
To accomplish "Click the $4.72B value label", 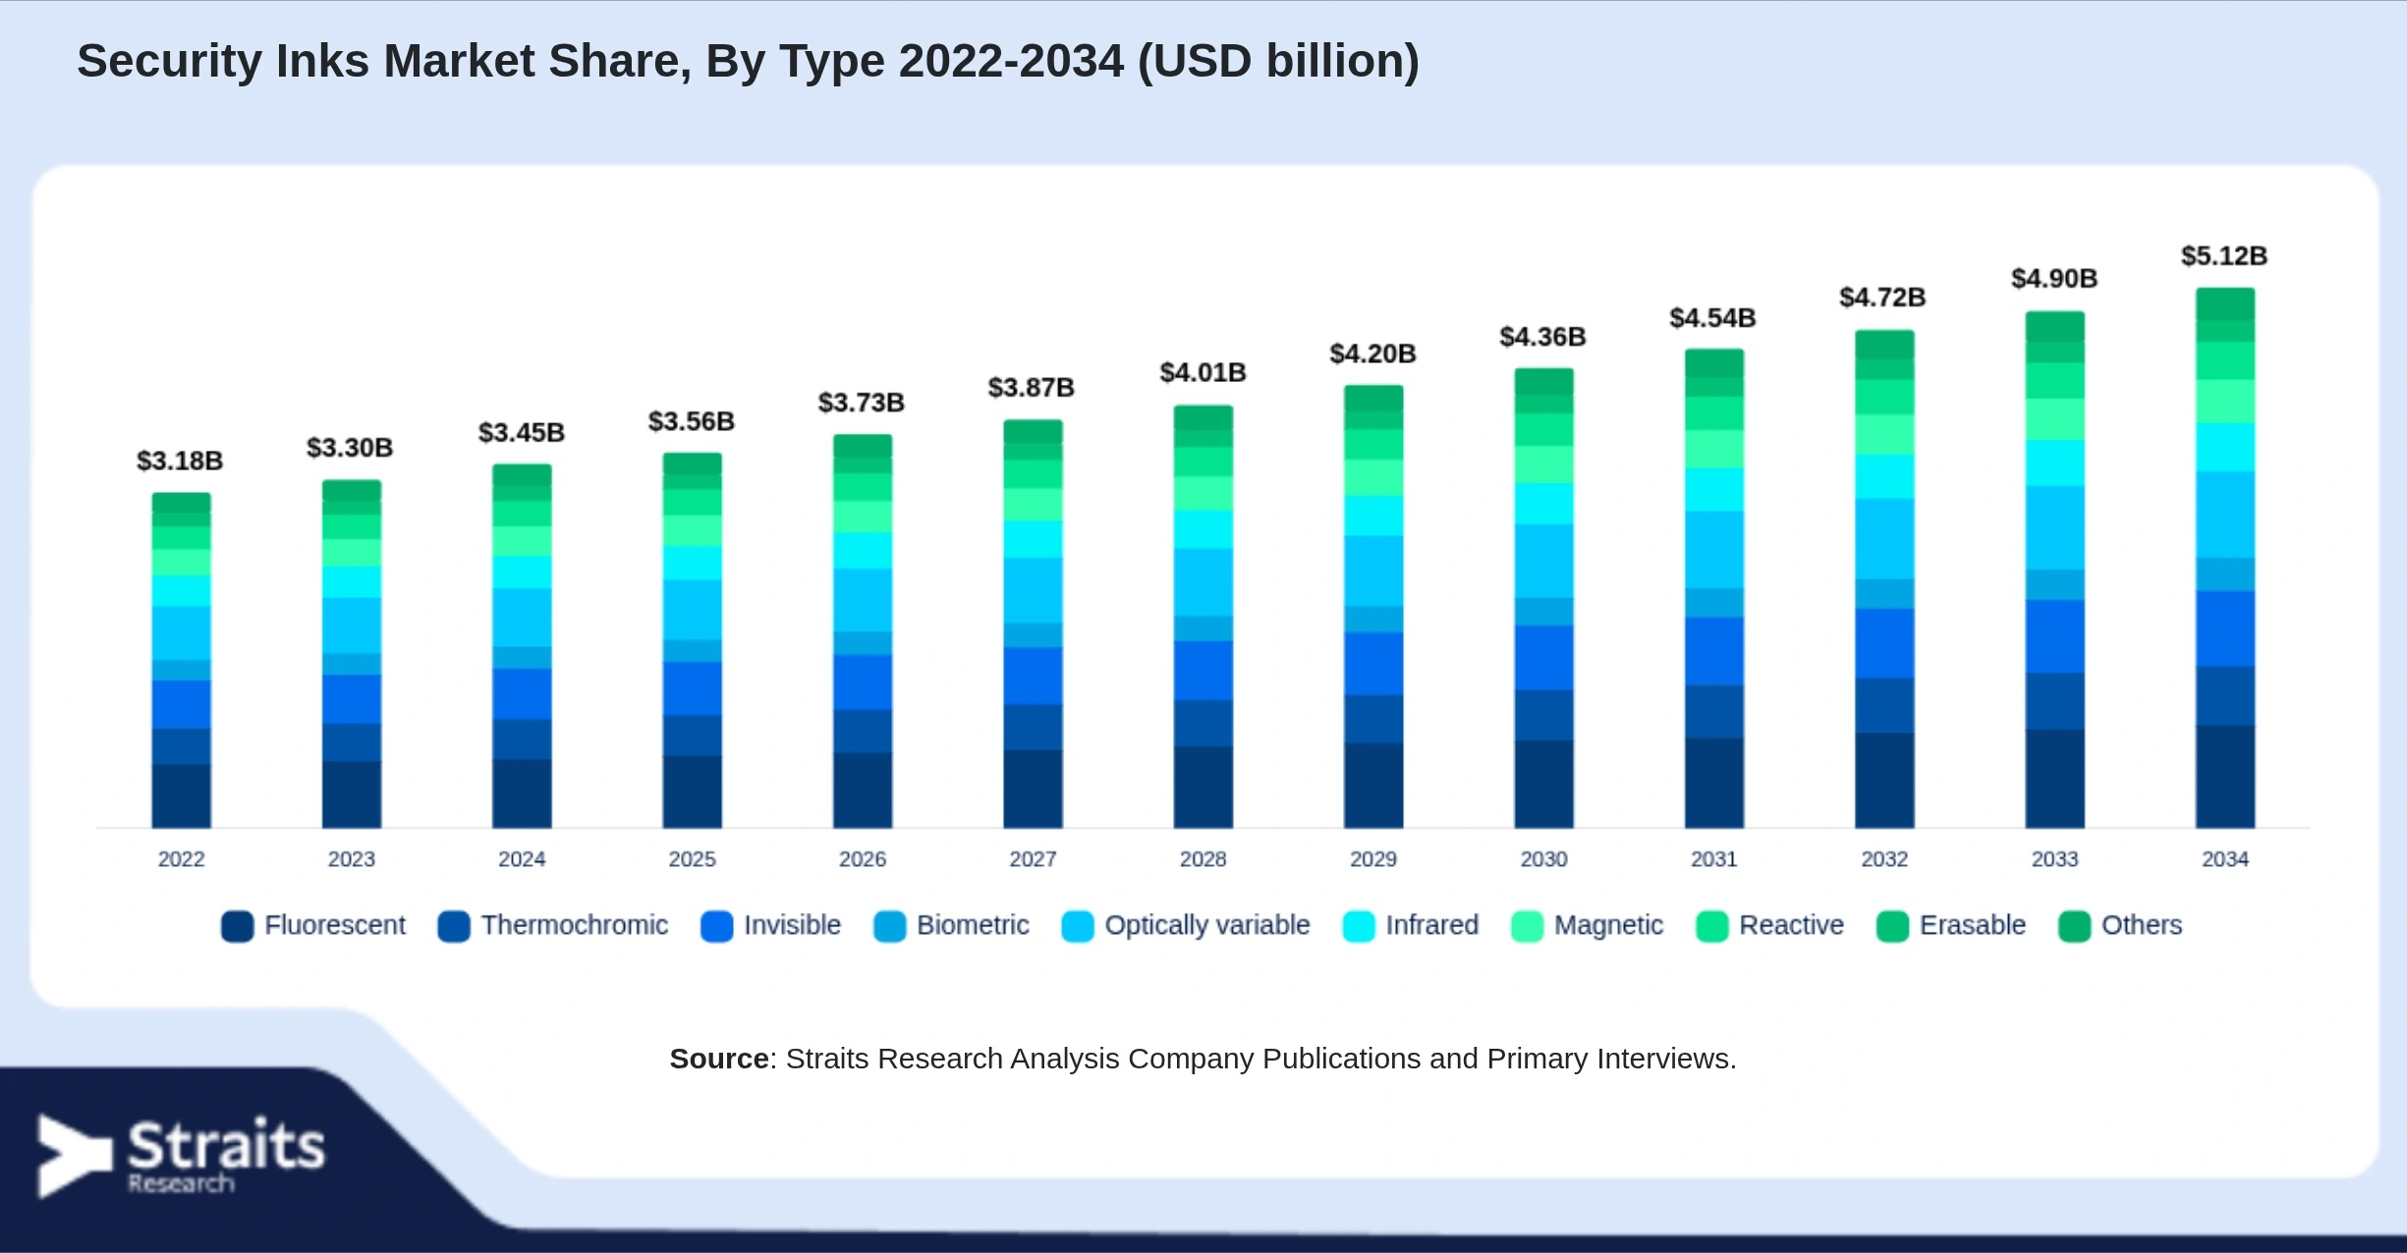I will [x=1883, y=298].
